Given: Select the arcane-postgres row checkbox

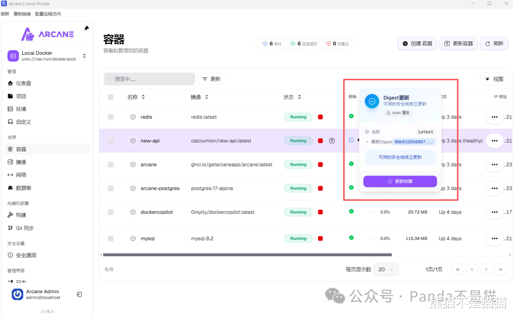Looking at the screenshot, I should coord(111,188).
